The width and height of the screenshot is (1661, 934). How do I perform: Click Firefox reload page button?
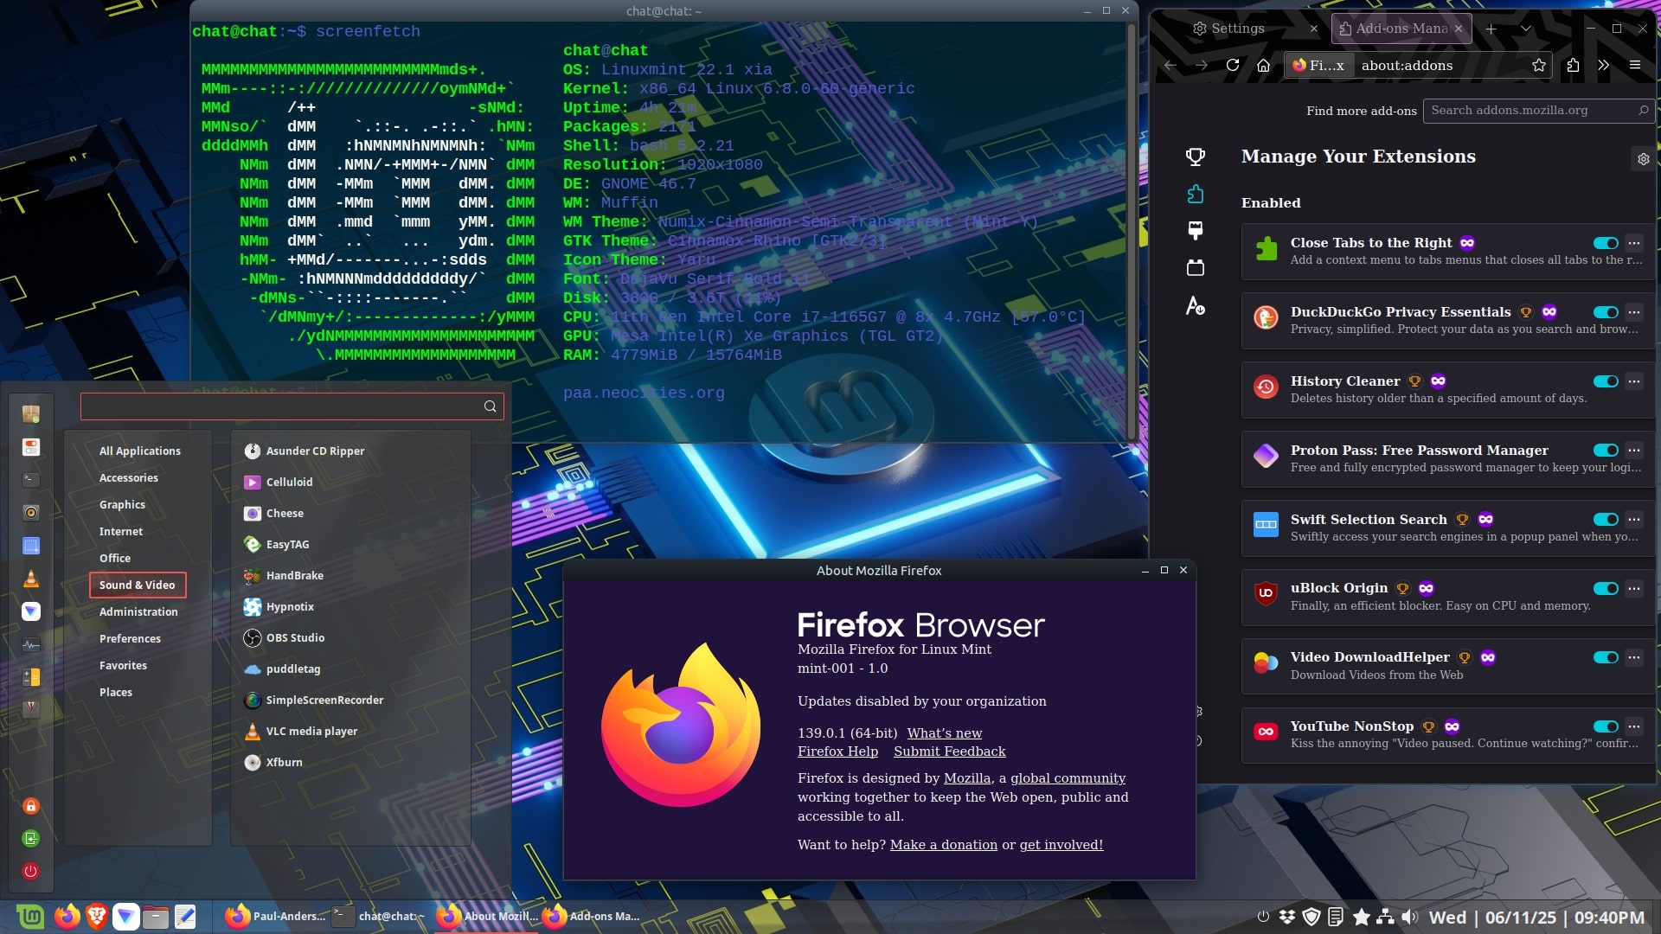1233,65
